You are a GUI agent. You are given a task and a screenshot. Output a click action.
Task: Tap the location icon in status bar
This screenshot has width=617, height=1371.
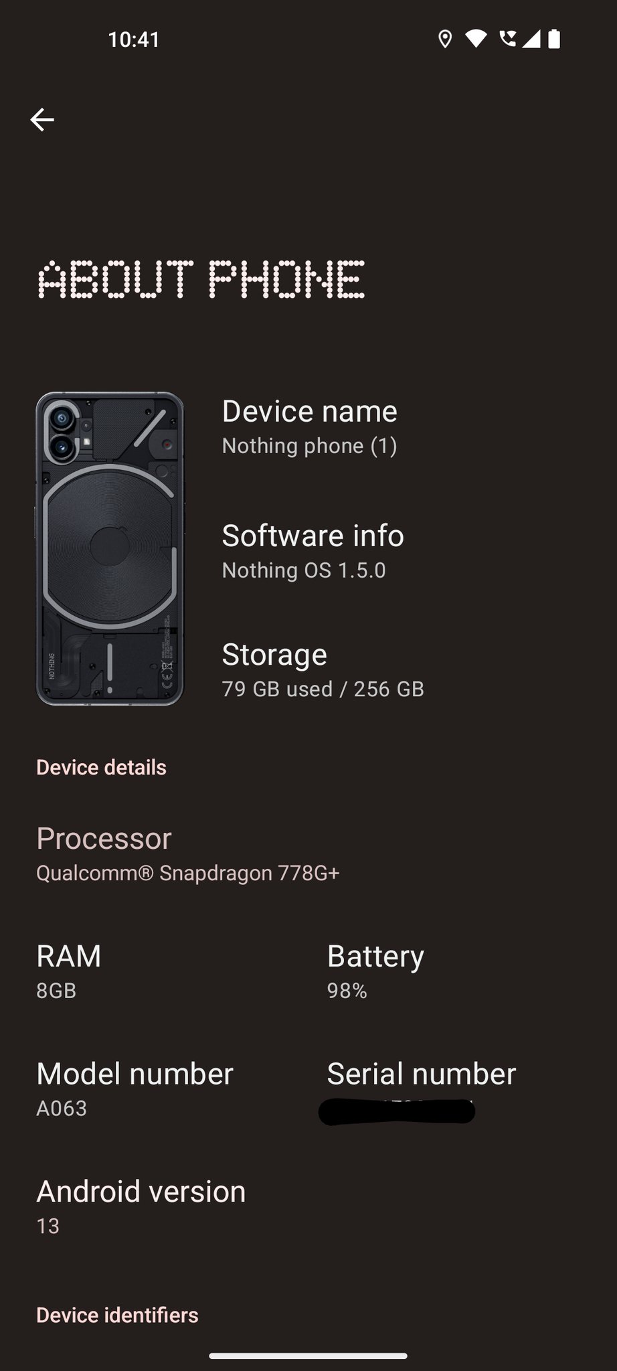coord(445,39)
